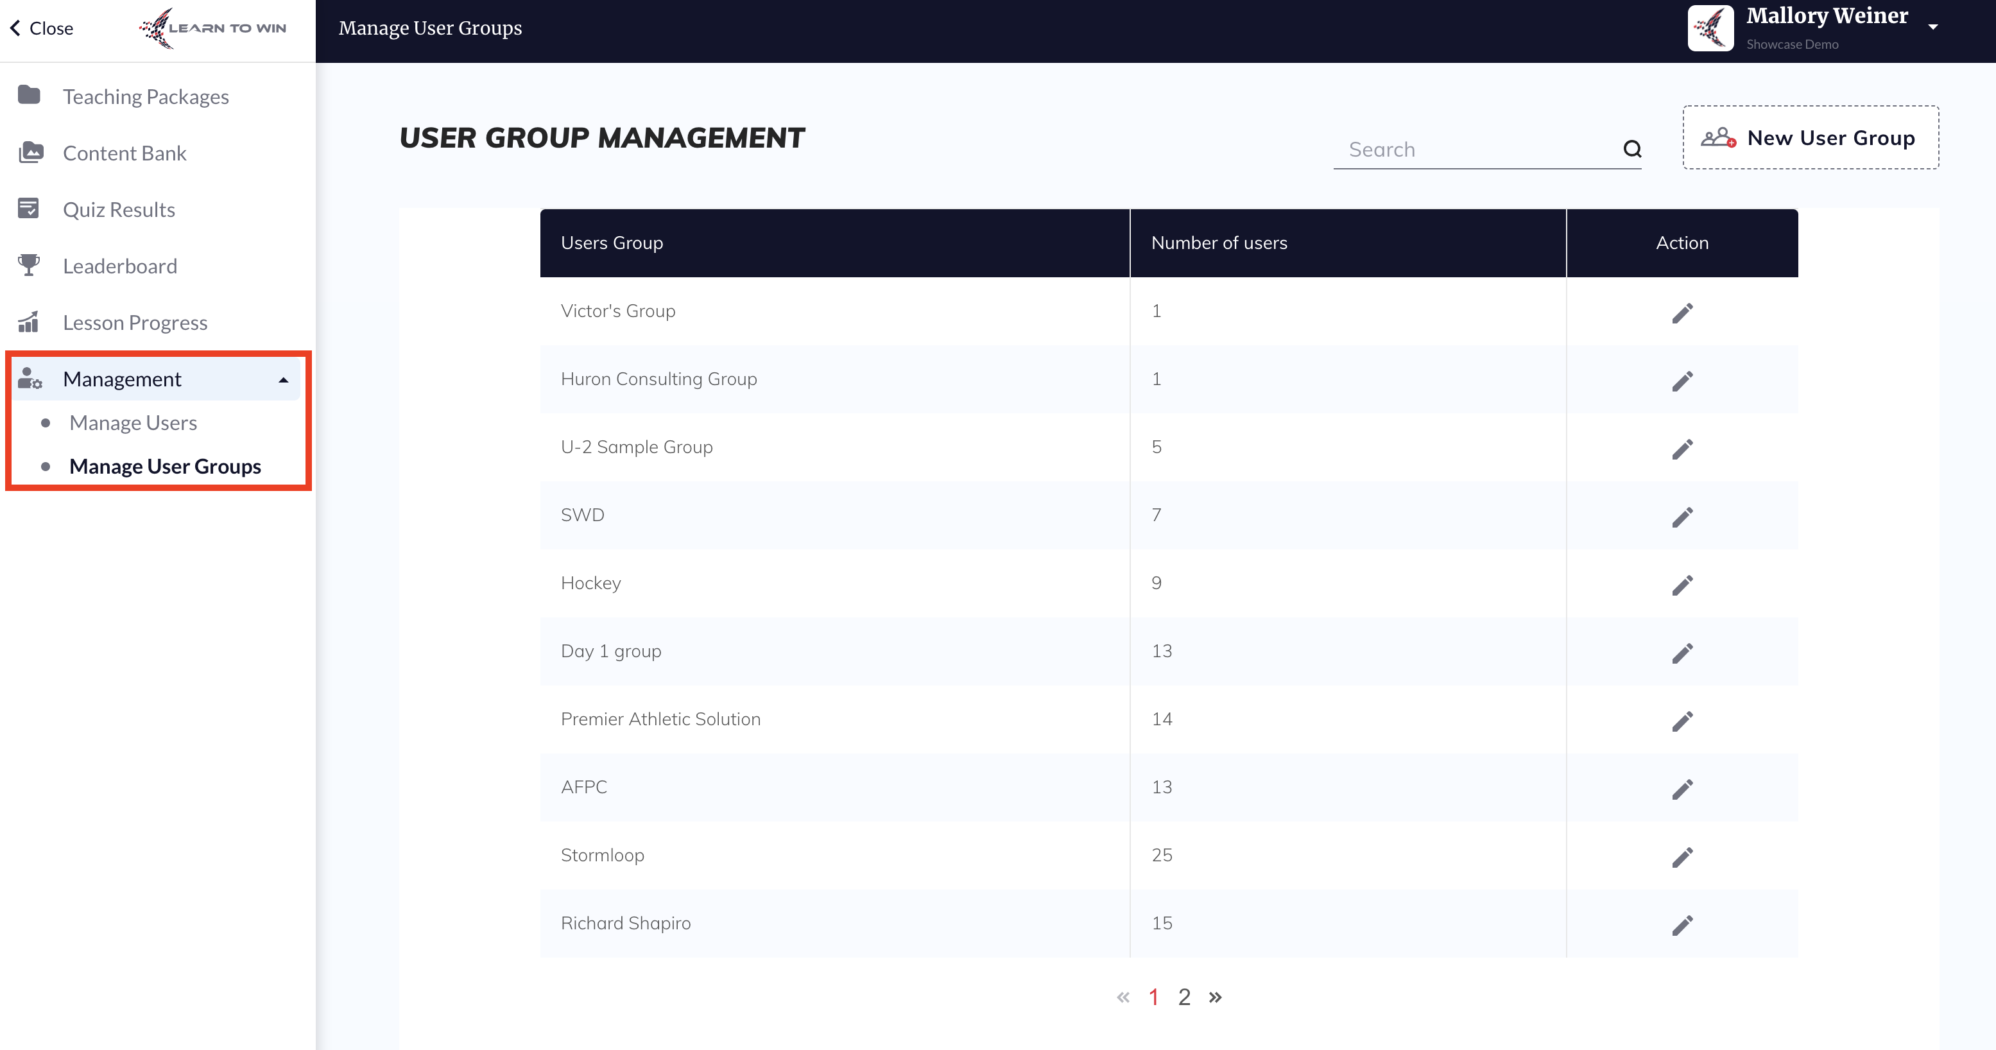Select Content Bank in the sidebar
This screenshot has width=1996, height=1050.
coord(125,153)
